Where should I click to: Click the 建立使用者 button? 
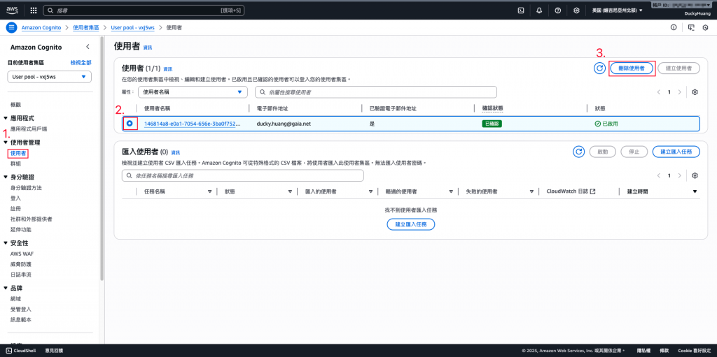678,68
